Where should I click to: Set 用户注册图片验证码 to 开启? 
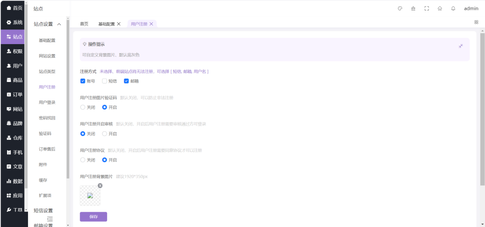click(105, 108)
